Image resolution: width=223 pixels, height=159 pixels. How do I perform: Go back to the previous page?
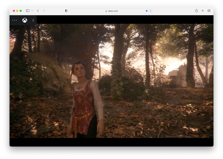(38, 11)
